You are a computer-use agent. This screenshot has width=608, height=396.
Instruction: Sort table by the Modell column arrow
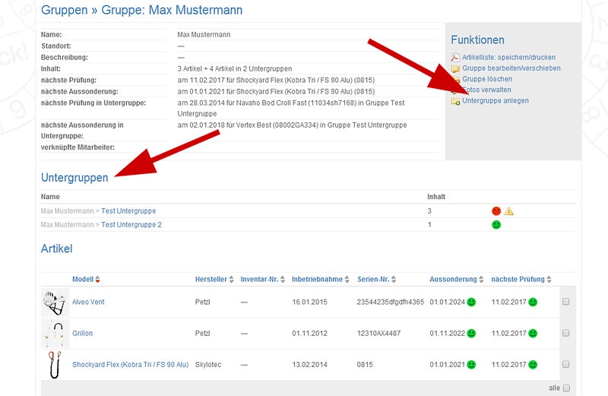(97, 280)
